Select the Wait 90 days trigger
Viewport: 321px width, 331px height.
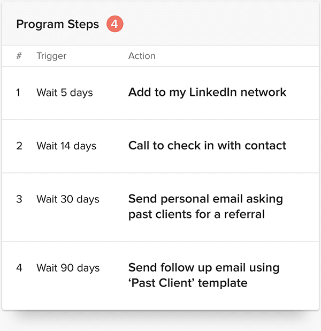68,268
